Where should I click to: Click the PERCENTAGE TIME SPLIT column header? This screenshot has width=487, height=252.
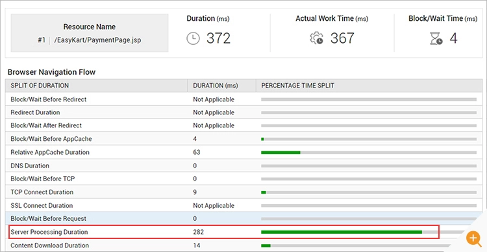pos(298,86)
